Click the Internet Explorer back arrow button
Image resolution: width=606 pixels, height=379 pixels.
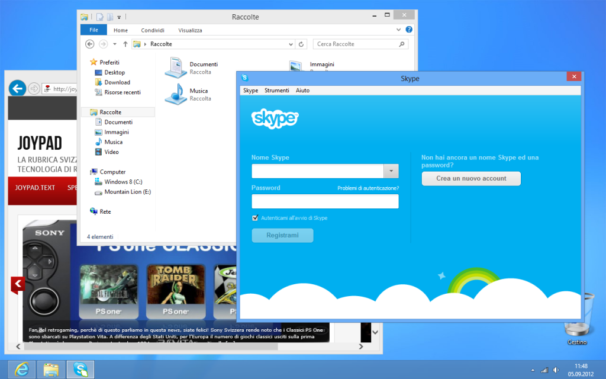coord(17,89)
